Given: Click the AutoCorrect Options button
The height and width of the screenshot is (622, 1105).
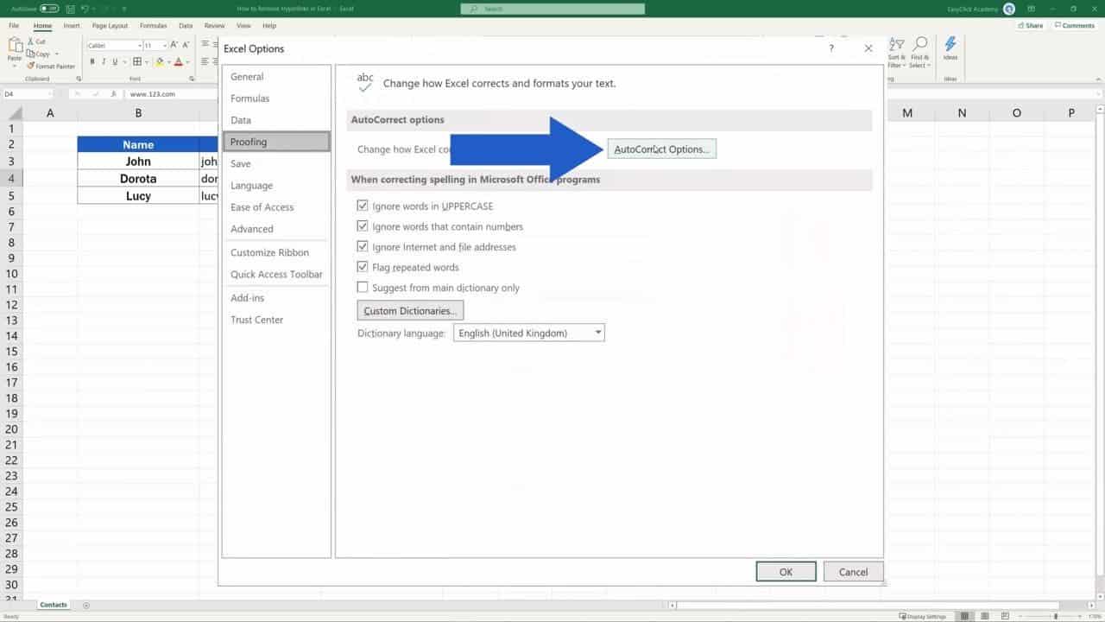Looking at the screenshot, I should (x=661, y=149).
